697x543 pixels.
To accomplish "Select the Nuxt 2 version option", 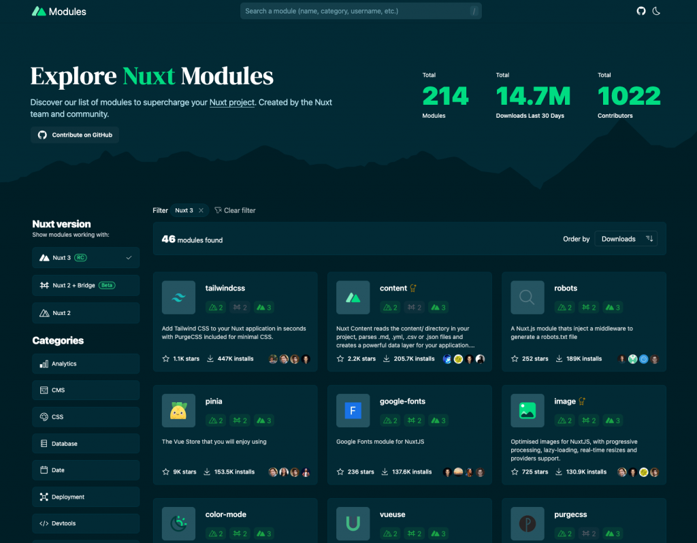I will coord(86,313).
